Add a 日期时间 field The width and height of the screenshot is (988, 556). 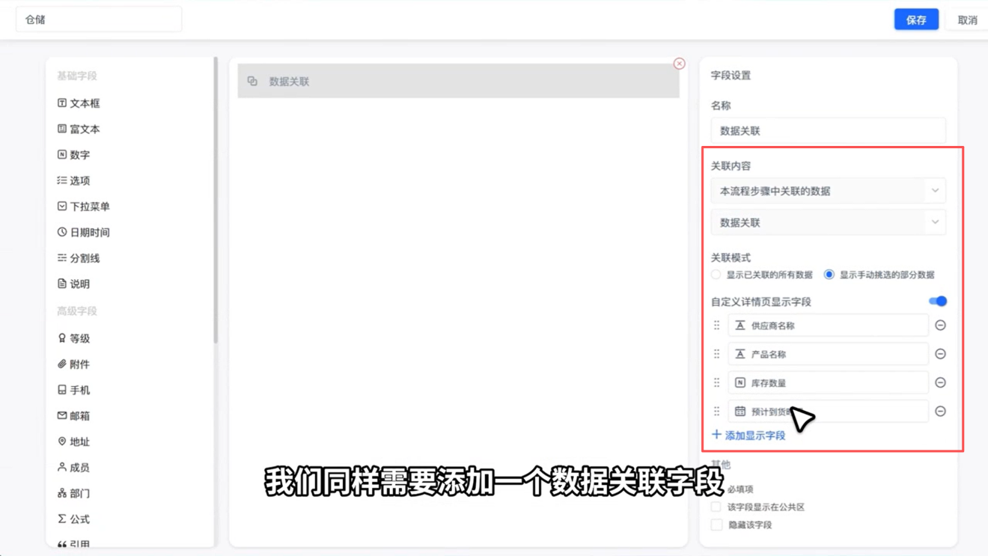click(x=83, y=232)
